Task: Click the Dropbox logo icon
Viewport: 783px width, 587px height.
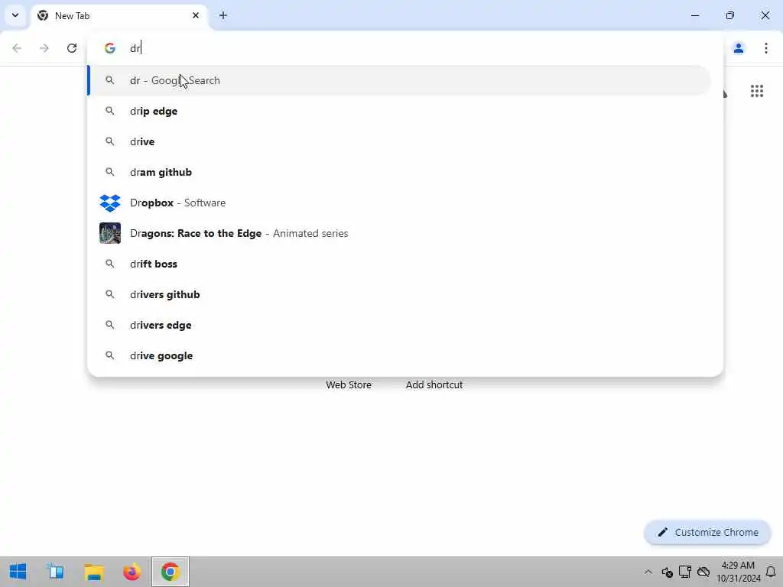Action: pyautogui.click(x=110, y=203)
